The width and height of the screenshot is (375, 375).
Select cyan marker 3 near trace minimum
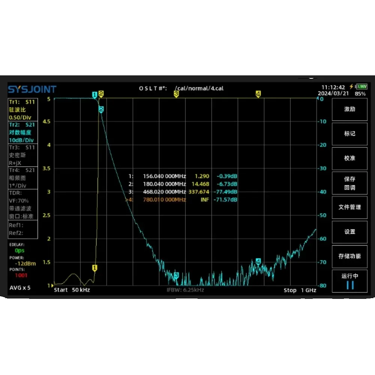pos(176,275)
